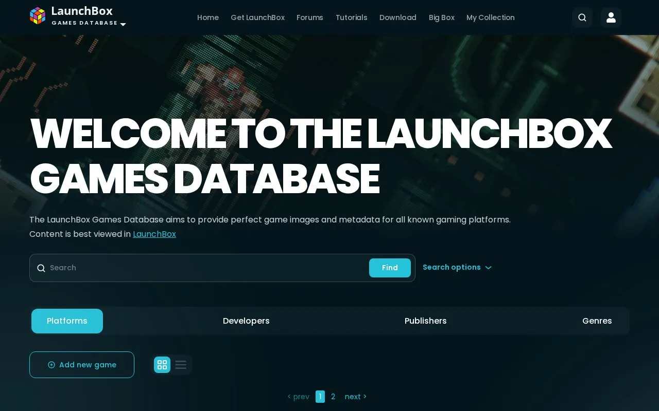Open the user account icon
Image resolution: width=659 pixels, height=411 pixels.
click(611, 17)
